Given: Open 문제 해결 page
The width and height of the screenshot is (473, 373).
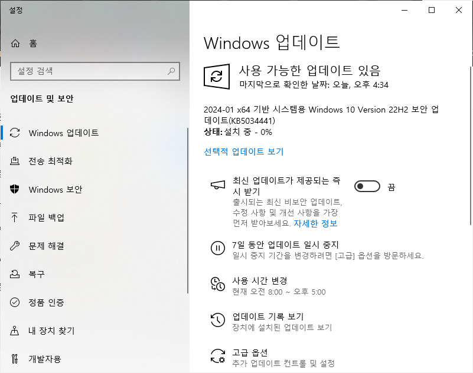Looking at the screenshot, I should coord(94,246).
